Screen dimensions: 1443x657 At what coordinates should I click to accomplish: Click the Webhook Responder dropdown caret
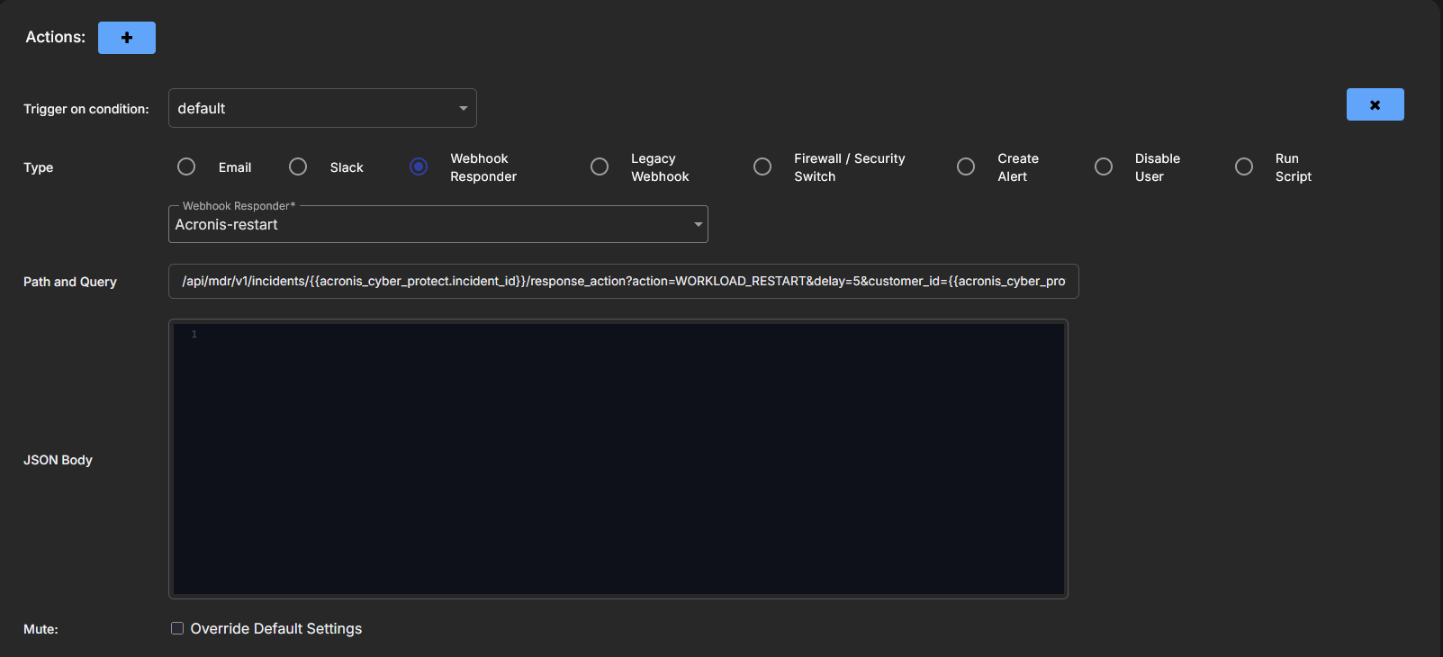(x=698, y=225)
